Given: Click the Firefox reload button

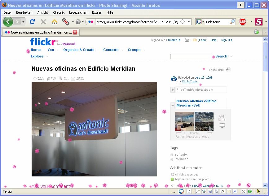Looking at the screenshot, I should tap(32, 22).
